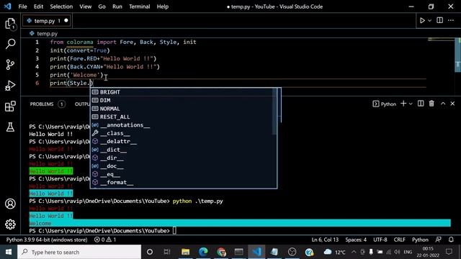Run the Python file with play icon
This screenshot has height=259, width=461.
(422, 21)
